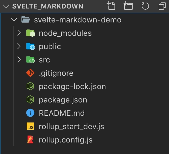Viewport: 169px width, 154px height.
Task: Click the blue globe public folder icon
Action: coord(30,46)
